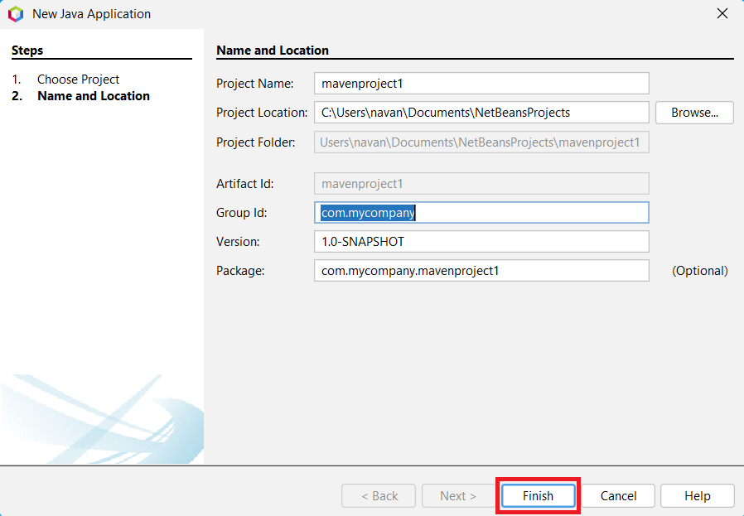The image size is (744, 516).
Task: Click the '(Optional)' text beside Package
Action: point(700,270)
